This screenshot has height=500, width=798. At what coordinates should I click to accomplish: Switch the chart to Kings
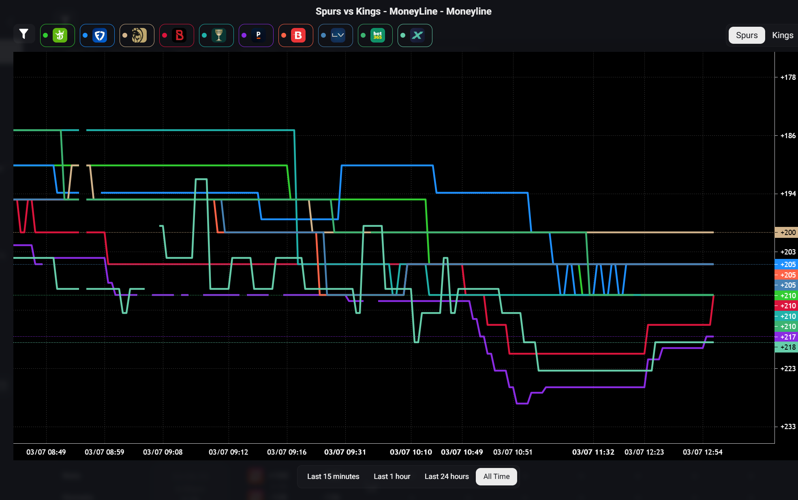click(x=782, y=35)
